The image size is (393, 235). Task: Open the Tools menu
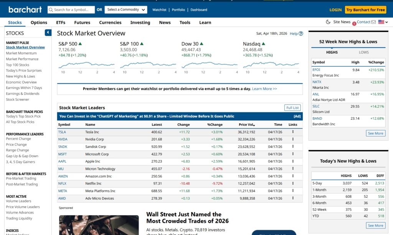click(x=185, y=22)
